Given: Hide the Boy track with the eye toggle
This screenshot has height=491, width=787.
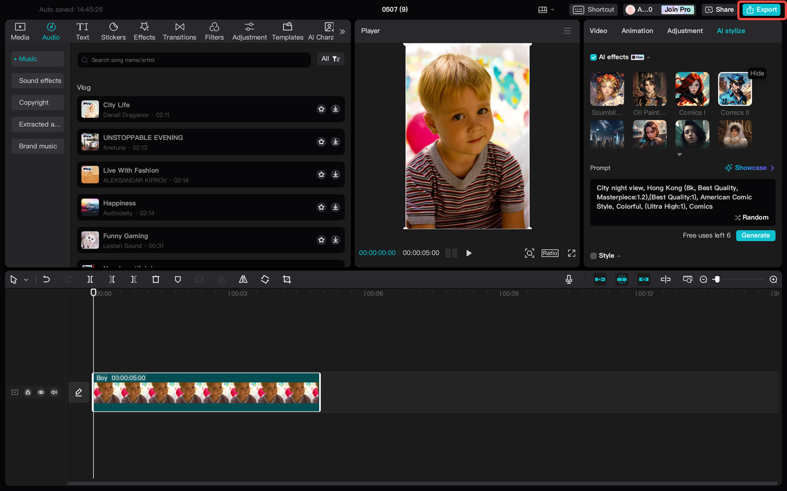Looking at the screenshot, I should point(41,392).
